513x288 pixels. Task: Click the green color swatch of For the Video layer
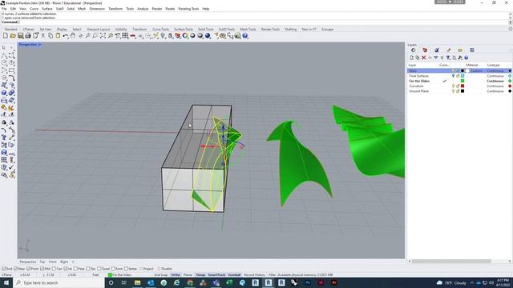coord(463,81)
